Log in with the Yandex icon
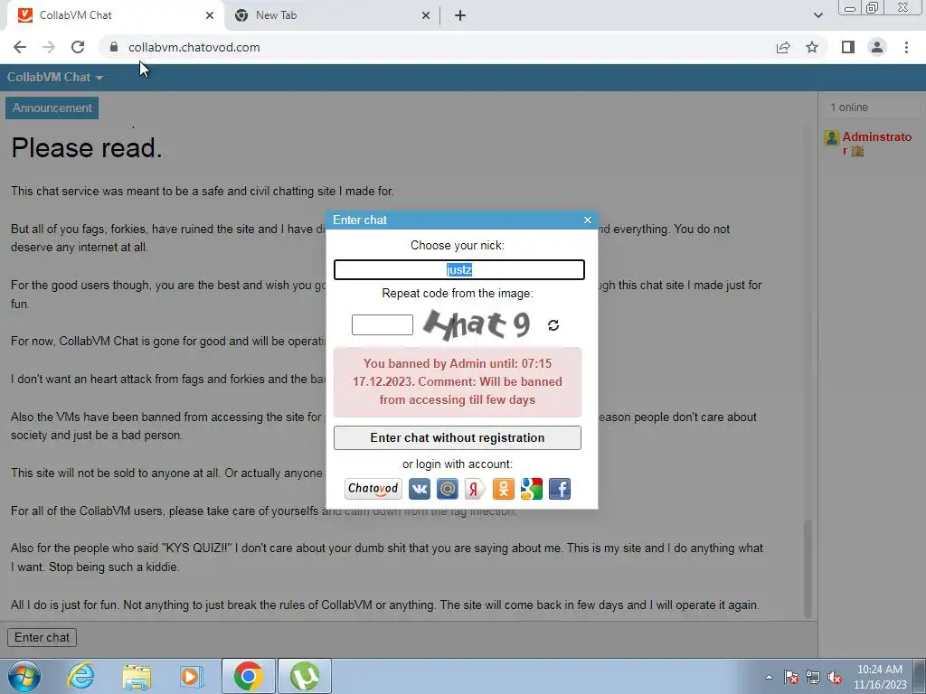 [475, 489]
